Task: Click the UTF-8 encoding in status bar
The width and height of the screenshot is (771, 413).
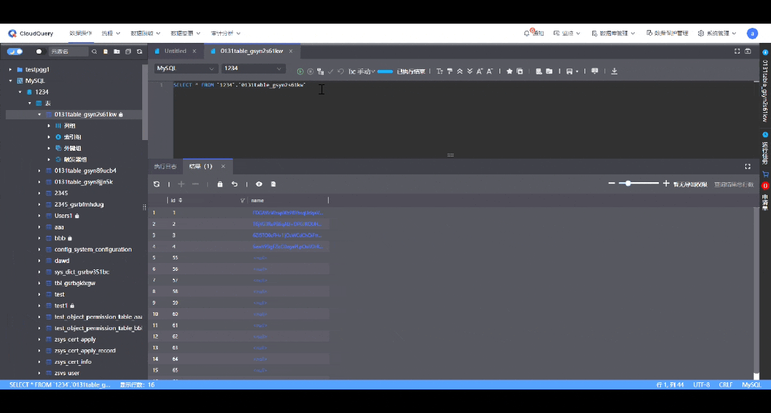Action: pos(701,385)
